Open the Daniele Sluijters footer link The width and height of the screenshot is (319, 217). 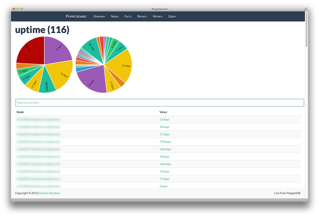point(49,193)
